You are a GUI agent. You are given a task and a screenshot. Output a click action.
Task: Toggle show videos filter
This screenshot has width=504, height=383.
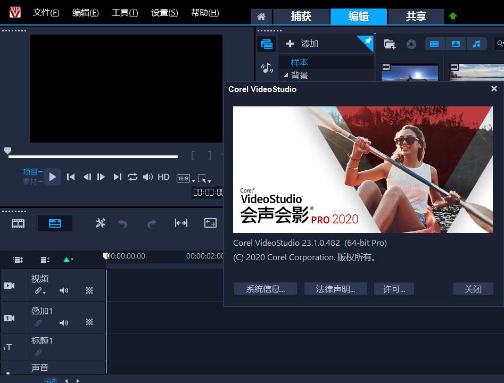click(x=435, y=44)
